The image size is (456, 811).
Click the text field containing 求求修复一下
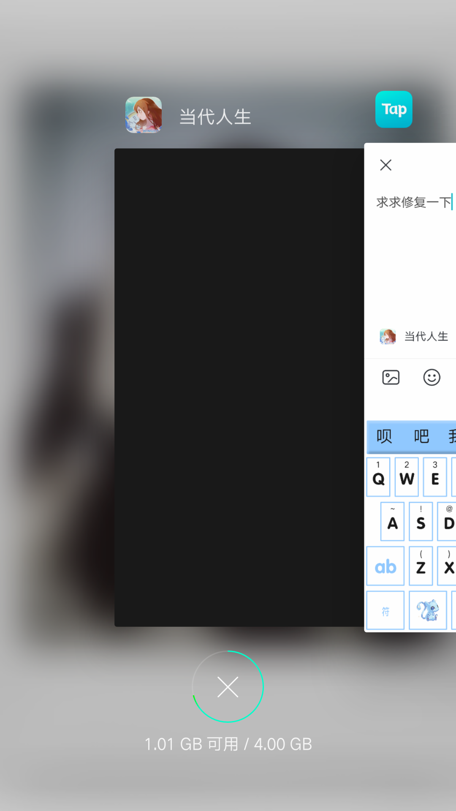[x=414, y=202]
